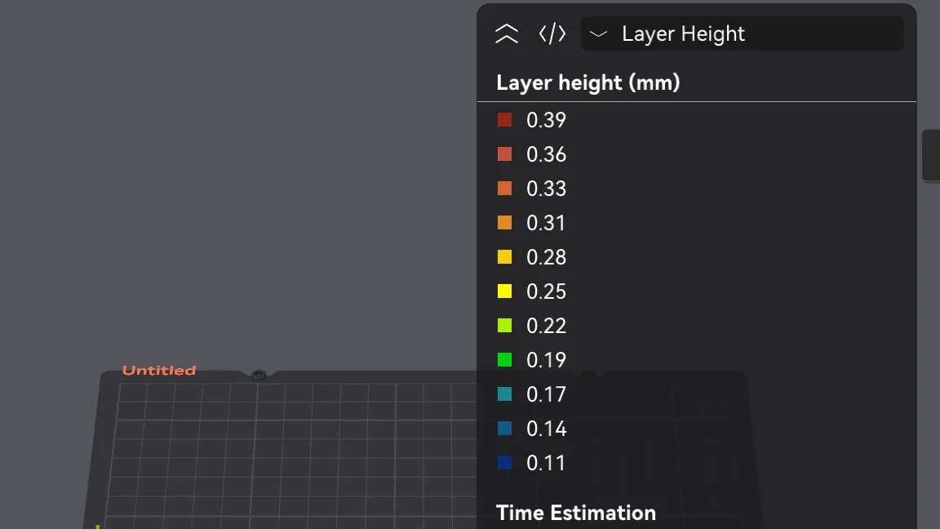Click the 0.22 value text
The height and width of the screenshot is (529, 940).
[x=546, y=326]
